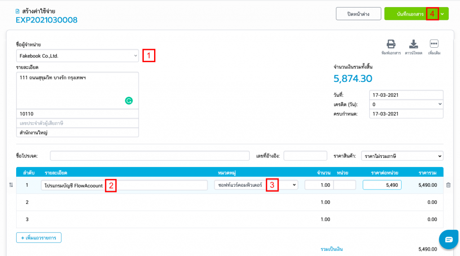The width and height of the screenshot is (460, 256).
Task: Click the date field 17-03-2021
Action: pos(406,95)
